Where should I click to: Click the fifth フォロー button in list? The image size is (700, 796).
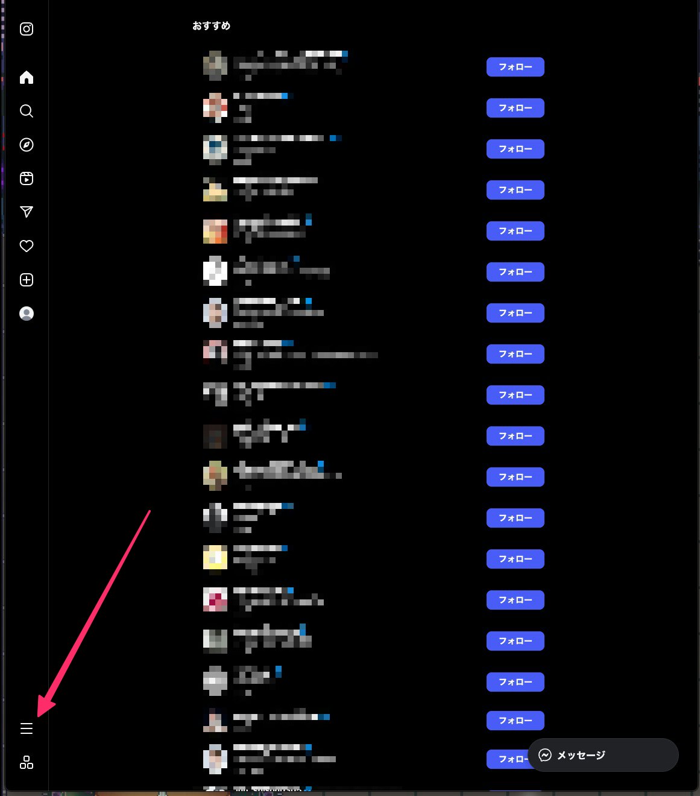[516, 231]
